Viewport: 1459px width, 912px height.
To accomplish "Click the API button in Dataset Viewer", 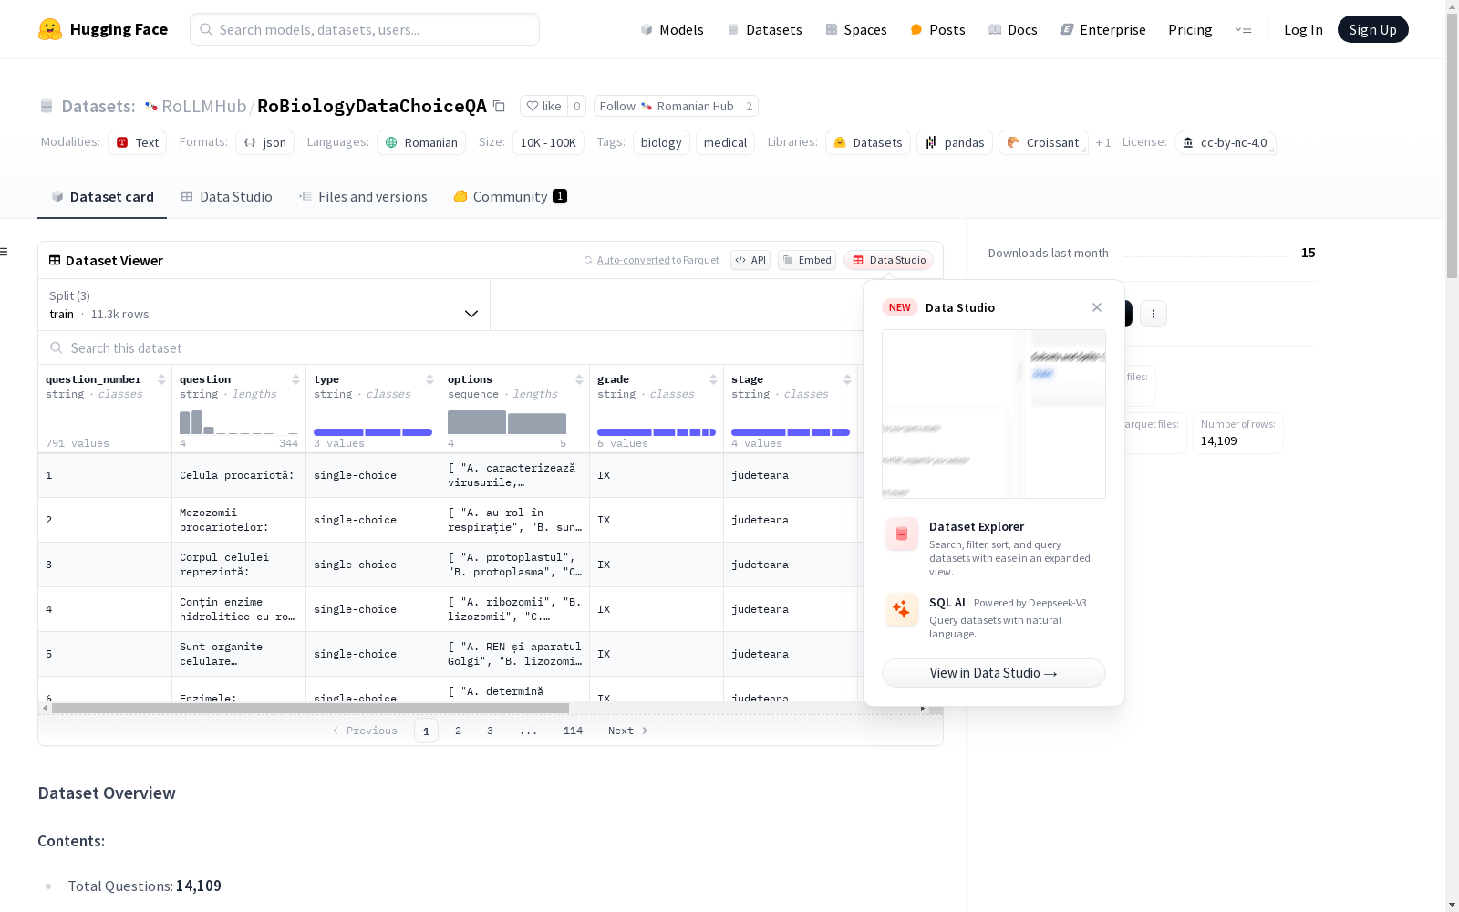I will [x=750, y=260].
